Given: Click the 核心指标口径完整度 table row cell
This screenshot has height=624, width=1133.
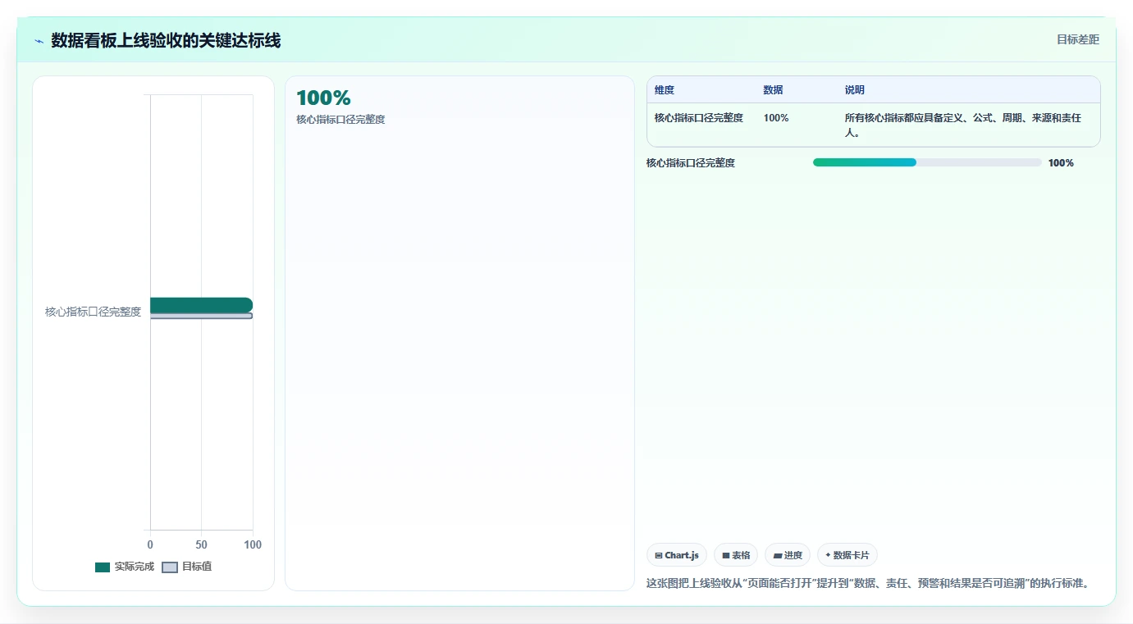Looking at the screenshot, I should click(x=699, y=118).
